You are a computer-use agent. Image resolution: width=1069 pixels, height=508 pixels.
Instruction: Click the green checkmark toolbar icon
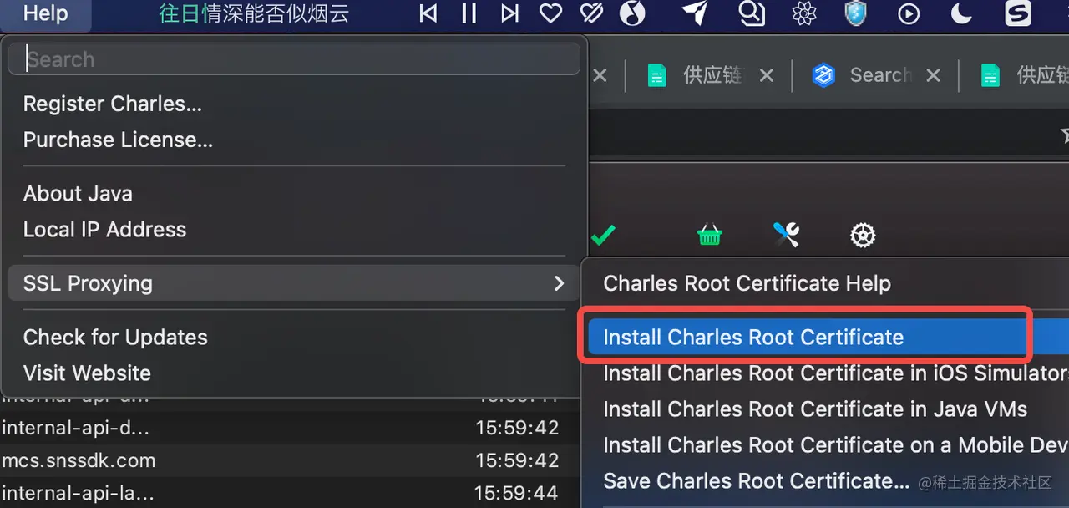(x=603, y=236)
